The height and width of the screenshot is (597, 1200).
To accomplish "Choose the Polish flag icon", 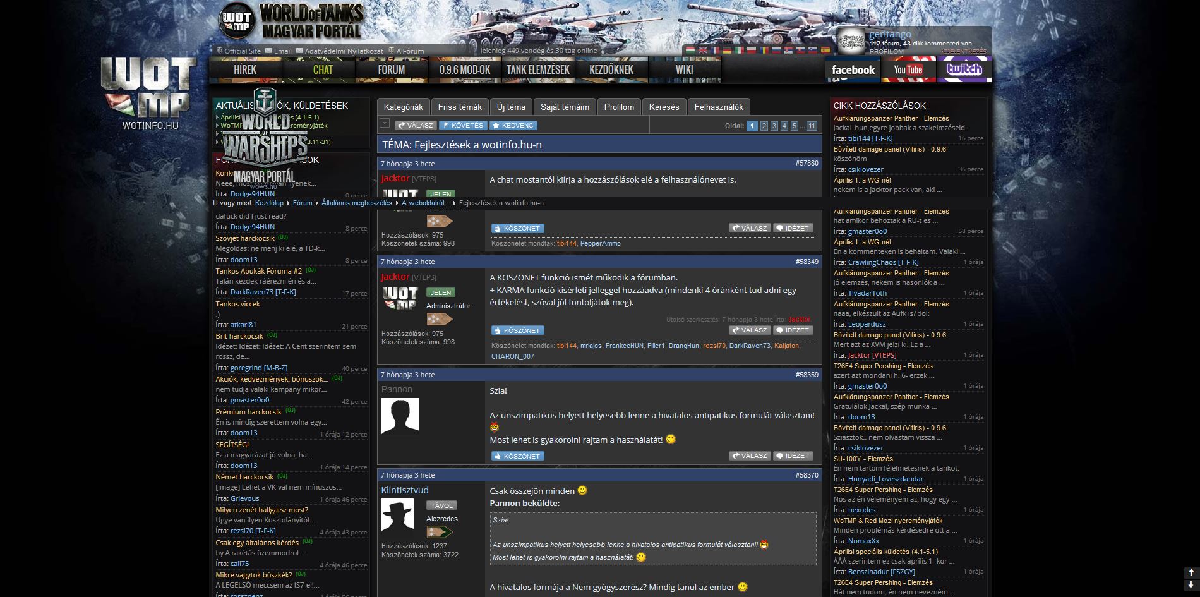I will pos(752,50).
